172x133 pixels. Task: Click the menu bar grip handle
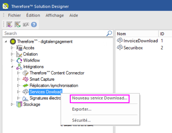4,15
